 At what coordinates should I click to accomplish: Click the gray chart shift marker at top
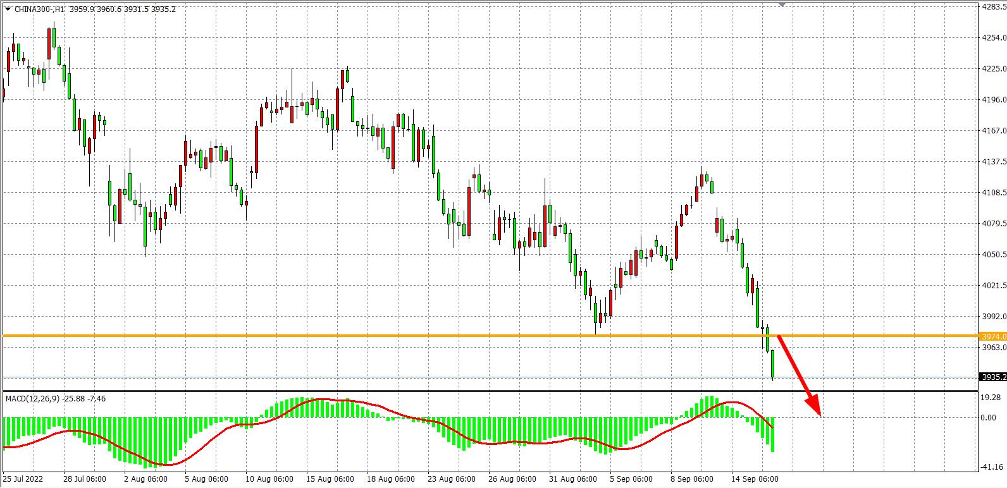[x=782, y=4]
